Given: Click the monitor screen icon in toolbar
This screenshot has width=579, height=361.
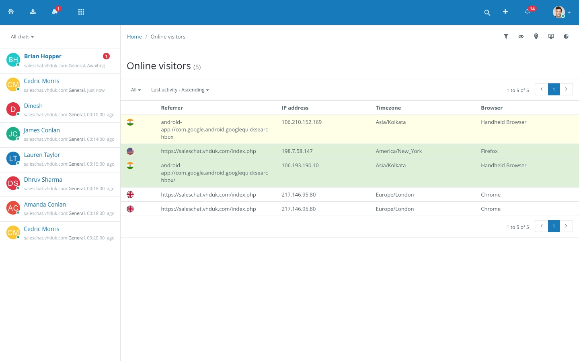Looking at the screenshot, I should (551, 37).
